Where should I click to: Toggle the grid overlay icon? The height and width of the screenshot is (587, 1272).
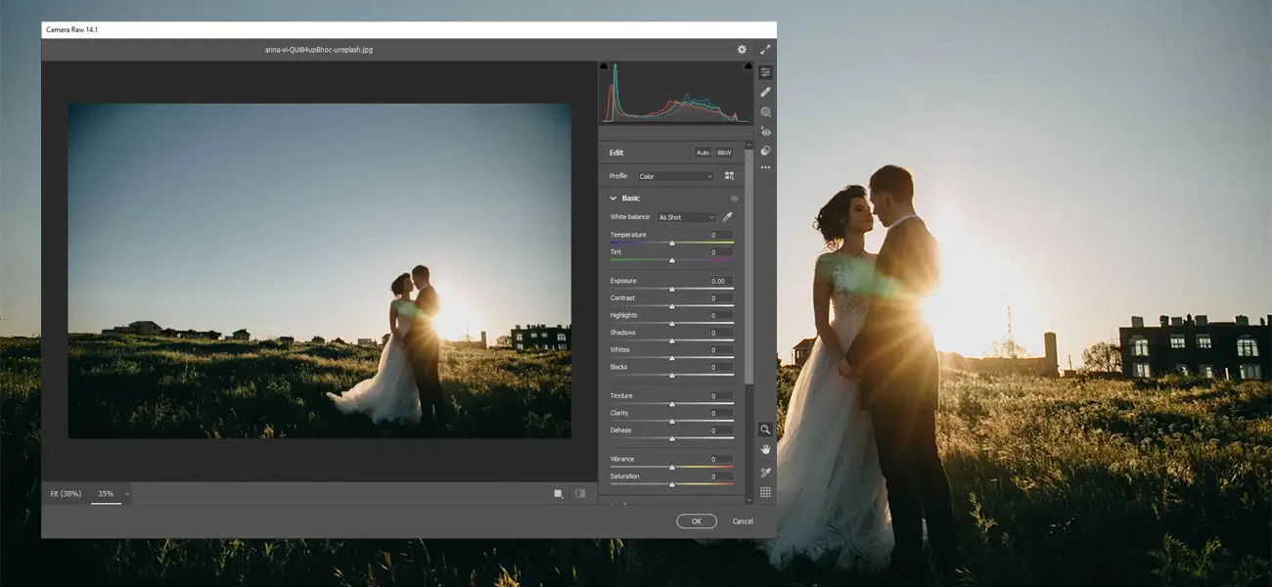pyautogui.click(x=765, y=492)
